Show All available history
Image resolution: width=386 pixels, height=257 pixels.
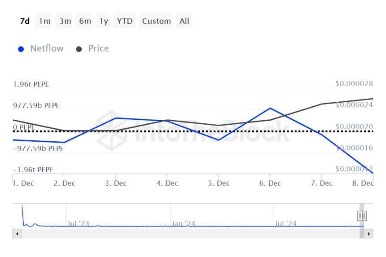pyautogui.click(x=184, y=21)
